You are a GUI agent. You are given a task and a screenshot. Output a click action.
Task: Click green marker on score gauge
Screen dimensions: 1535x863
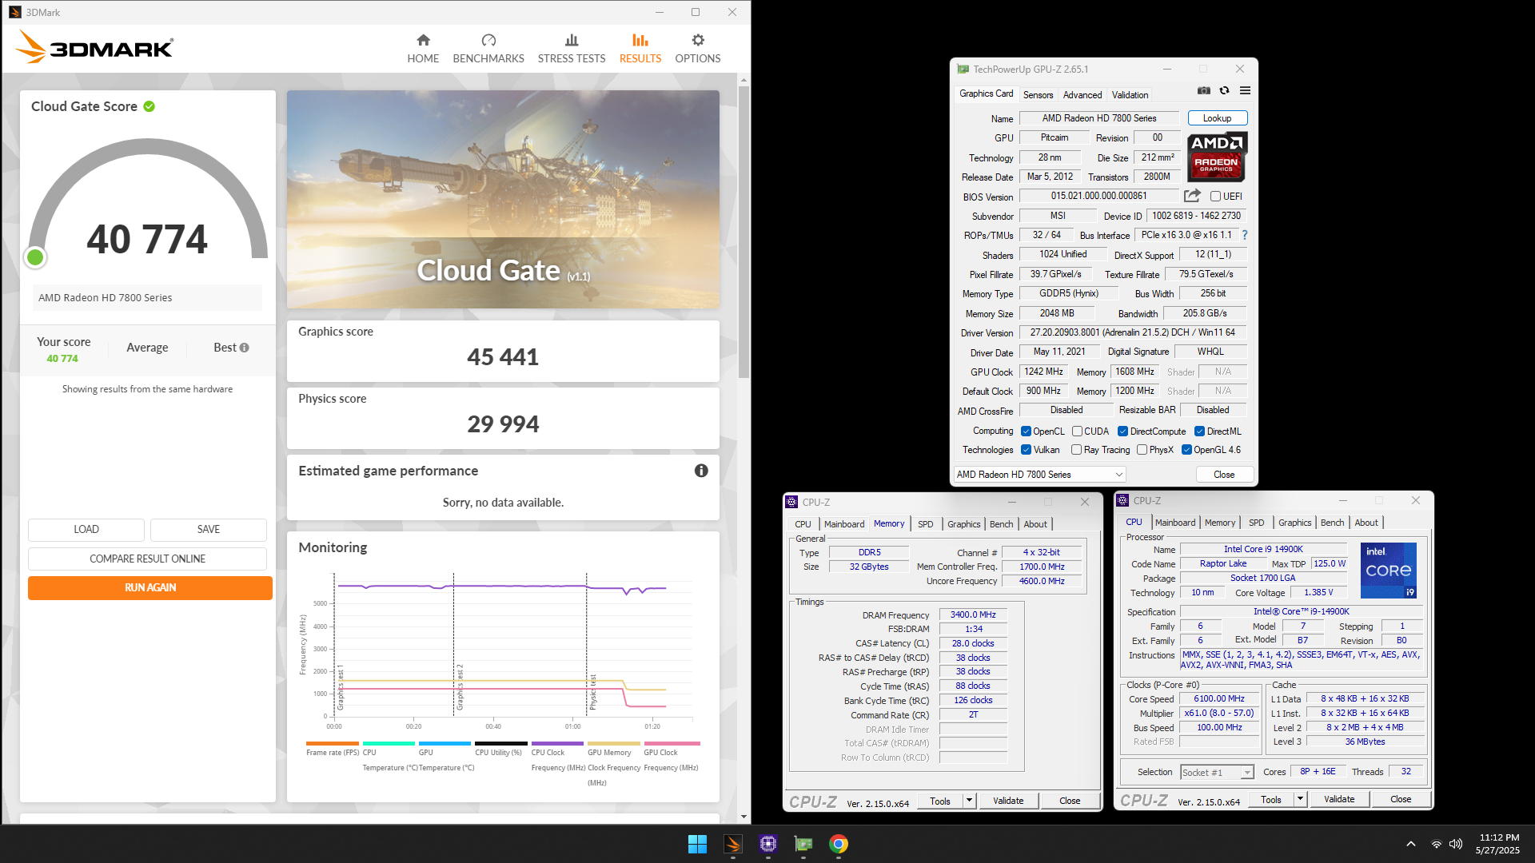35,257
